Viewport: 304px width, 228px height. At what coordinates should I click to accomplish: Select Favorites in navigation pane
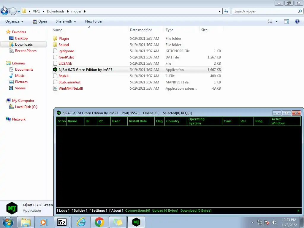click(19, 32)
